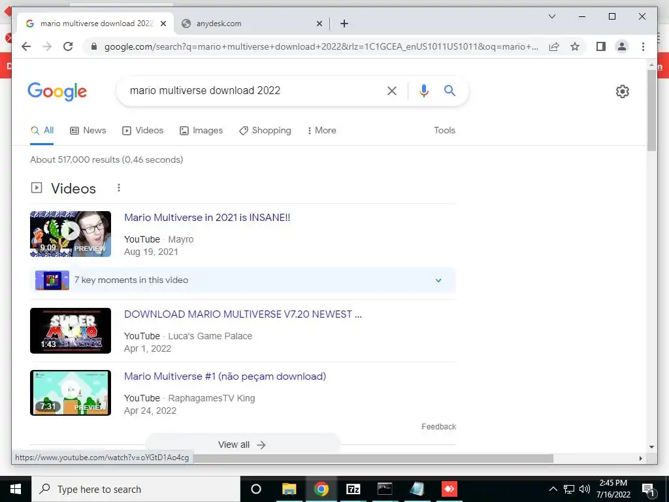Open options dots next to Videos heading

point(119,188)
